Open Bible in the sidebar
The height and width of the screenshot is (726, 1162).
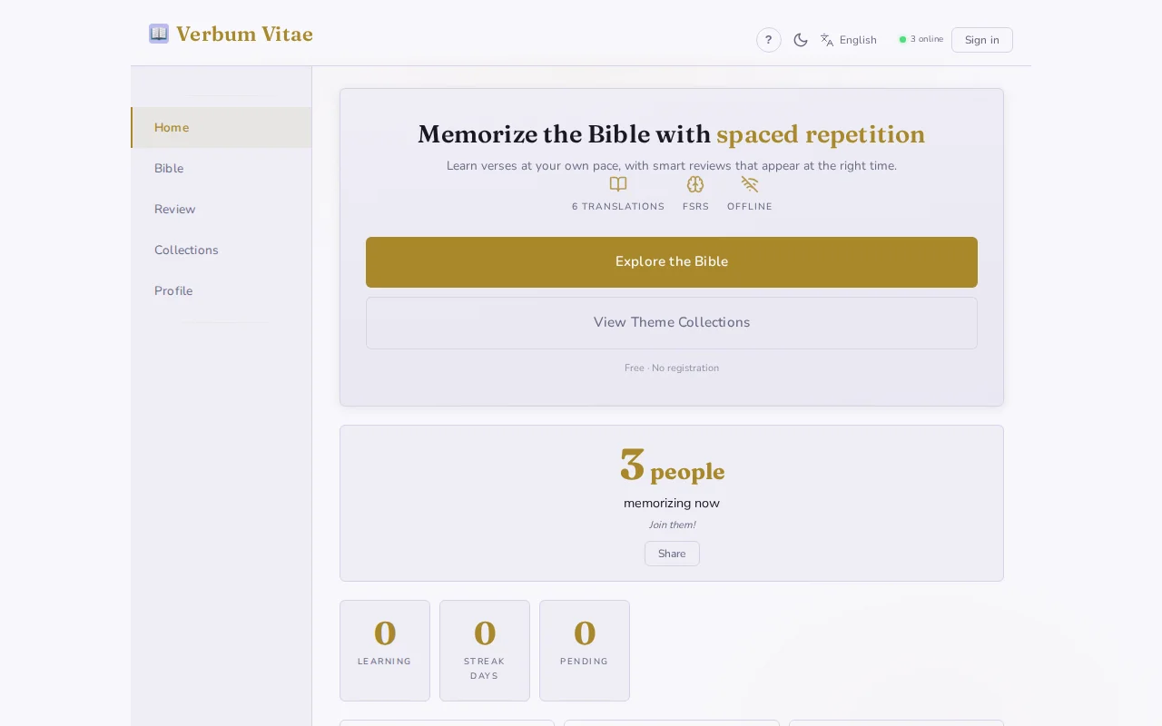coord(222,169)
